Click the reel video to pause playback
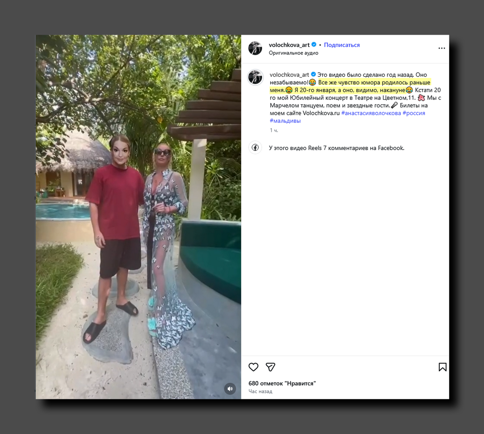Image resolution: width=484 pixels, height=434 pixels. (138, 217)
